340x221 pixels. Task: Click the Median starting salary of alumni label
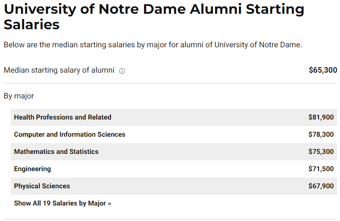[59, 70]
